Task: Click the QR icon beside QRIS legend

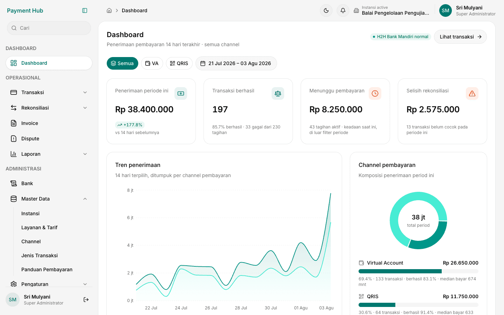Action: pos(362,296)
